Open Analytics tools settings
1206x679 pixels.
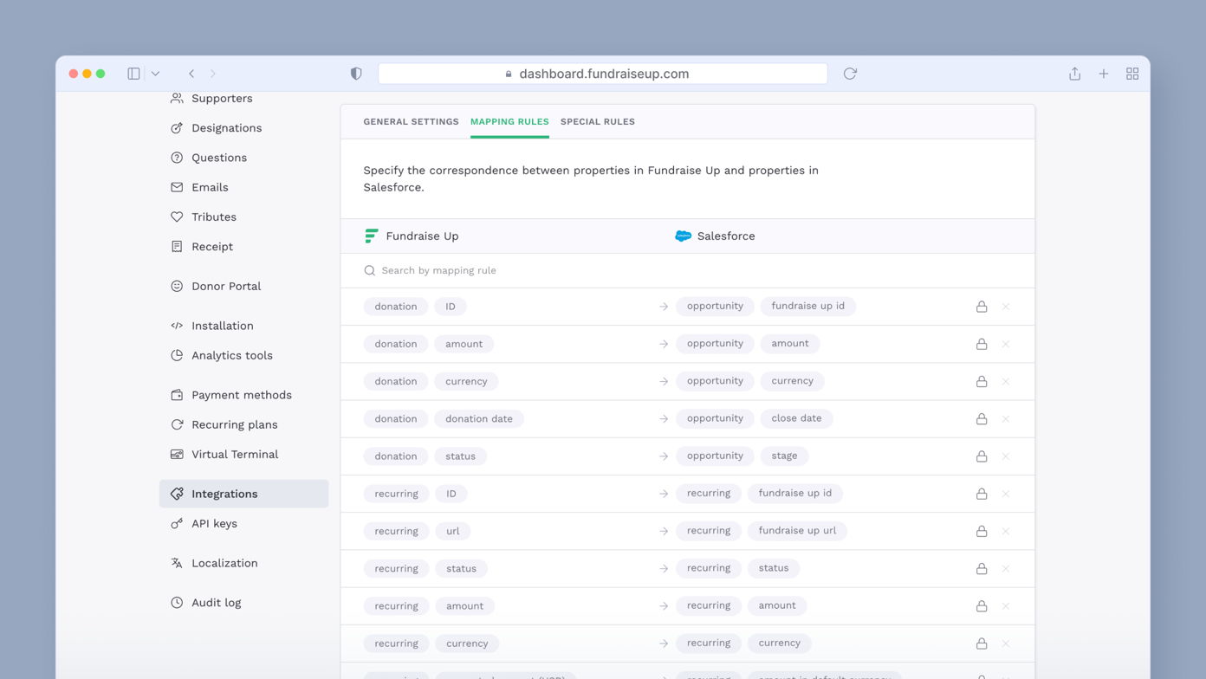[x=233, y=355]
